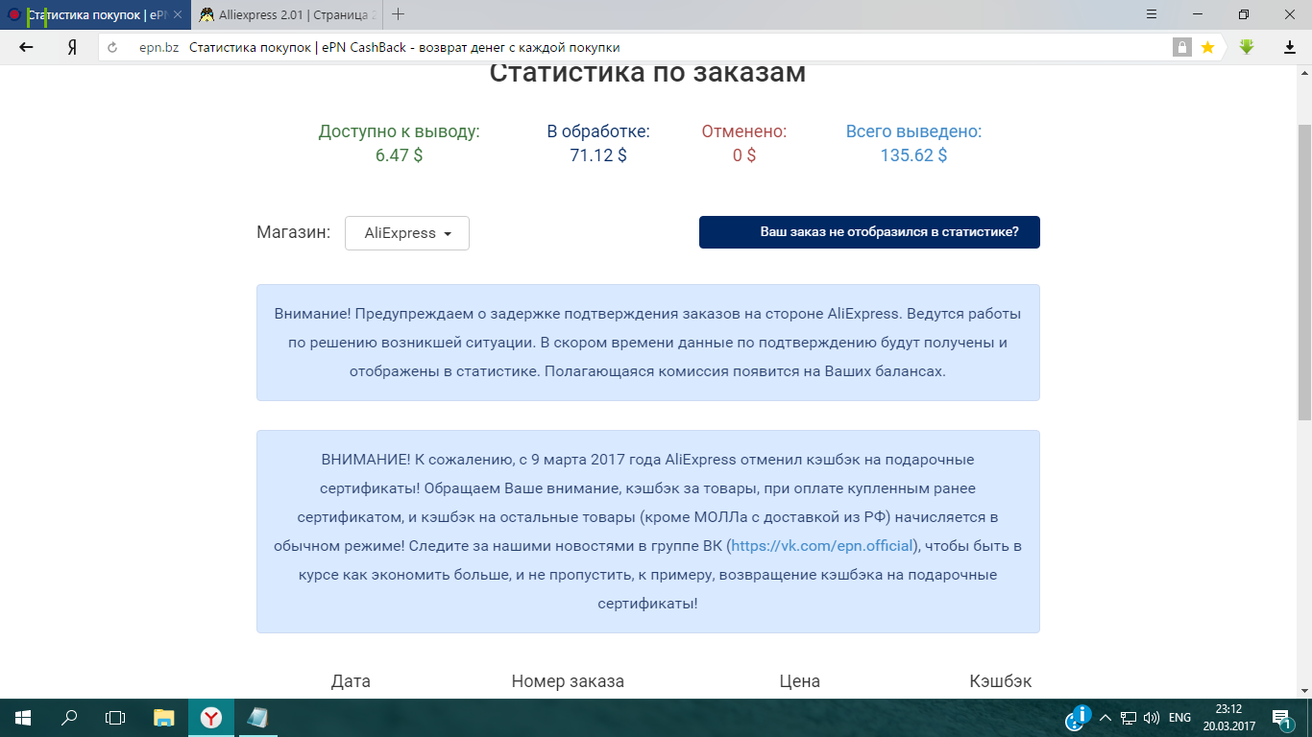This screenshot has height=737, width=1312.
Task: Expand the AliExpress shop dropdown
Action: [407, 233]
